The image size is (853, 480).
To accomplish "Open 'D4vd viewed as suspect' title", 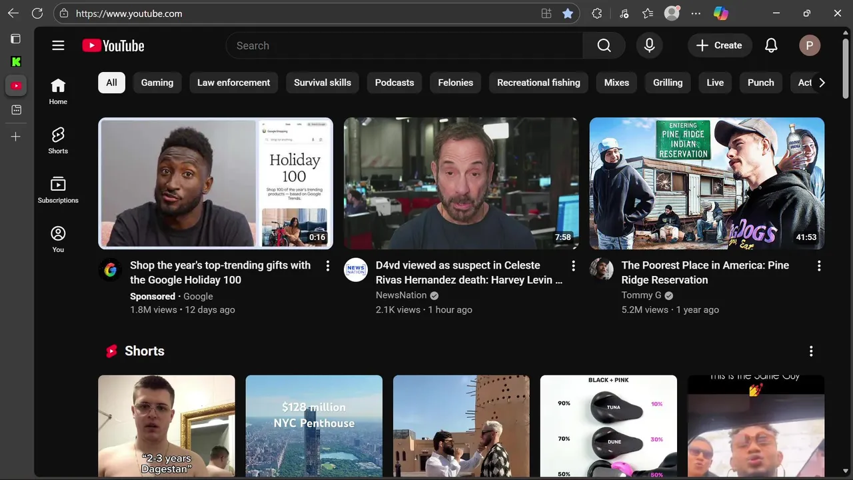I will 469,273.
